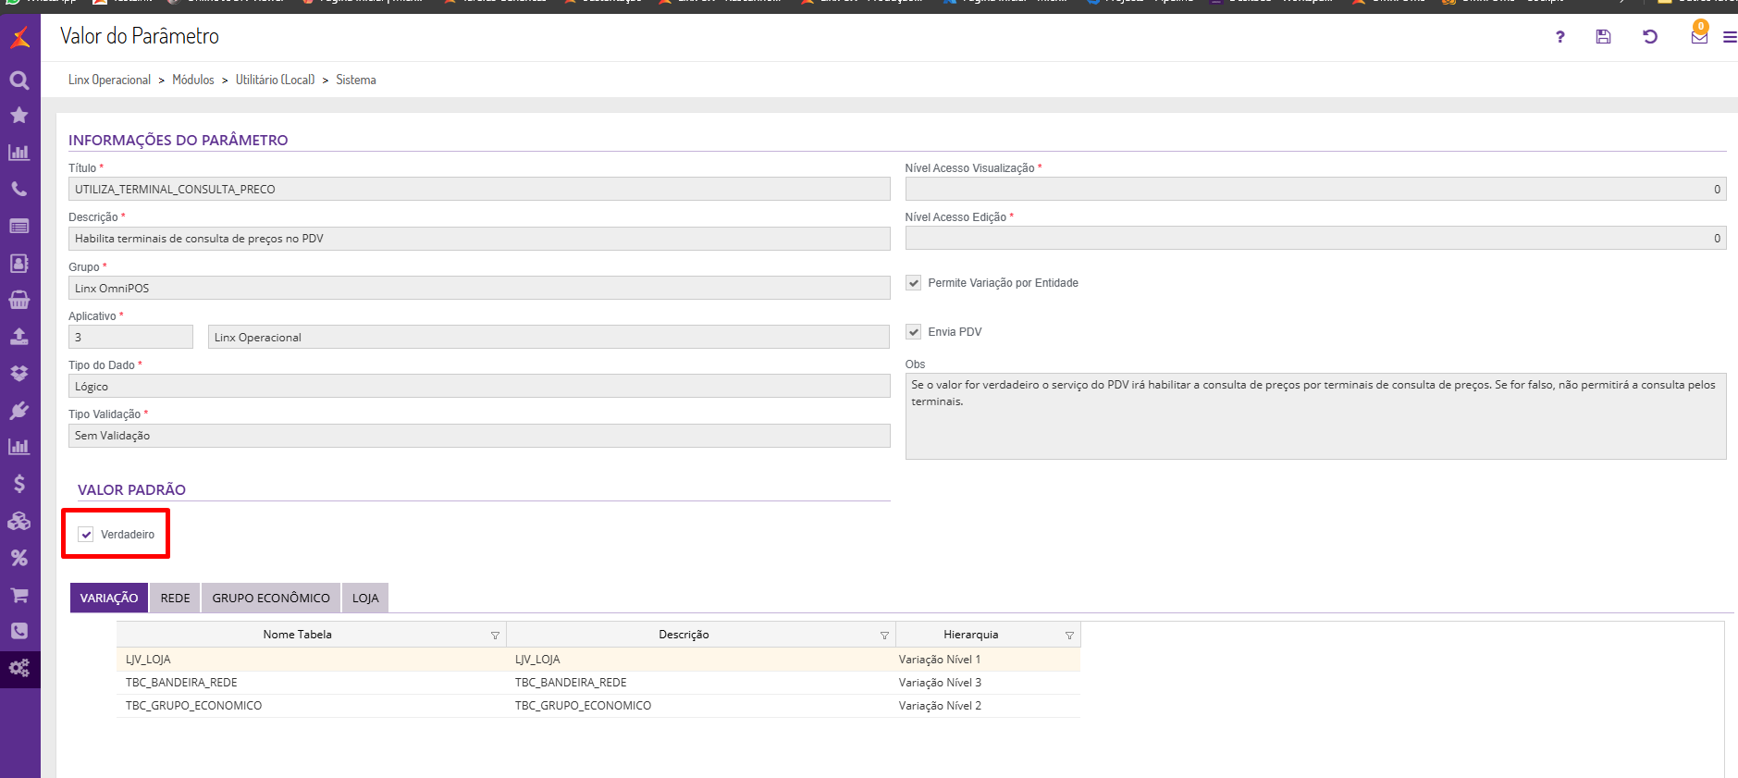Click the undo arrow icon in header

(x=1650, y=37)
